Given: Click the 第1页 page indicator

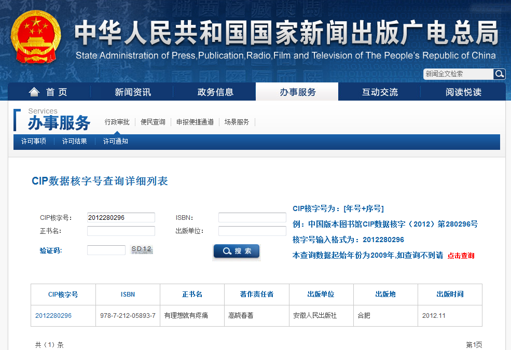Looking at the screenshot, I should [x=474, y=345].
